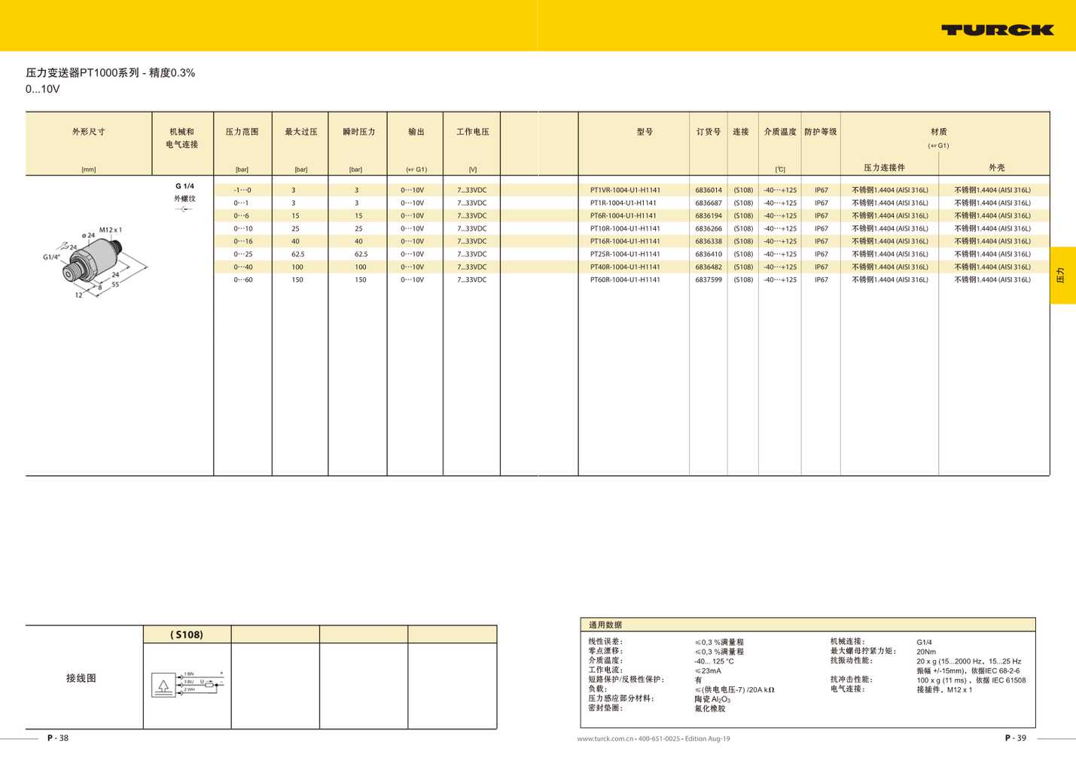Click the sensor dimension drawing thumbnail
This screenshot has height=761, width=1076.
(x=96, y=262)
